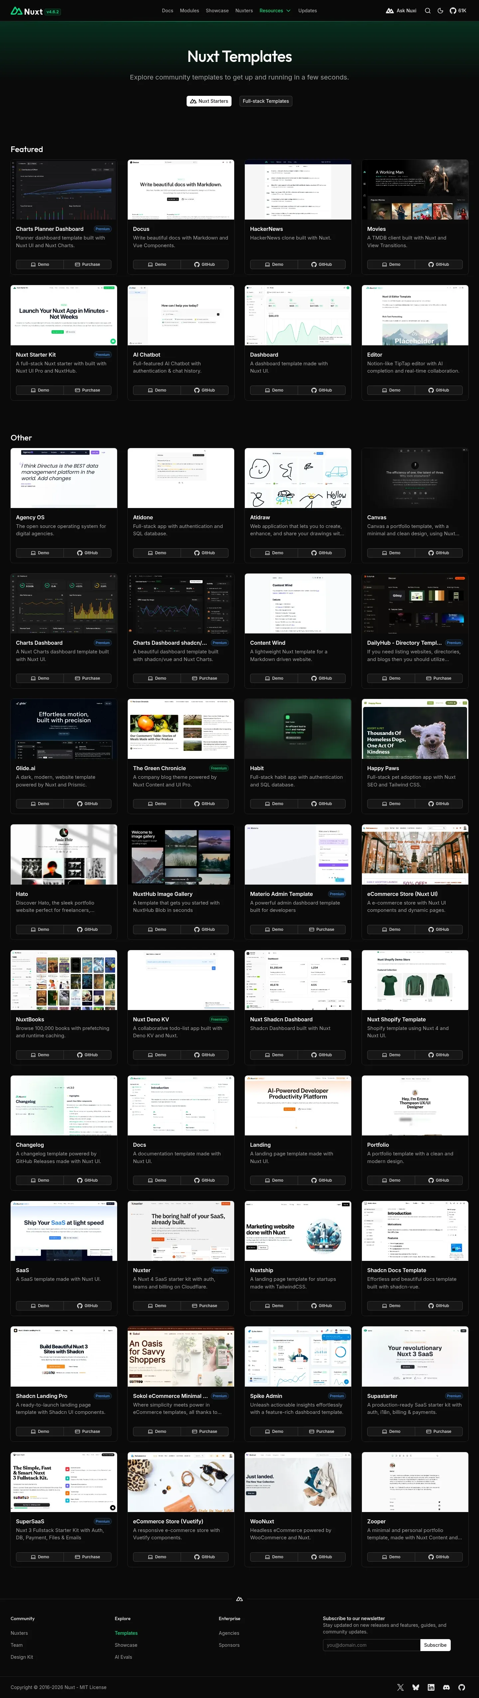Purchase the Charts Planner Dashboard template
This screenshot has height=1698, width=479.
87,264
